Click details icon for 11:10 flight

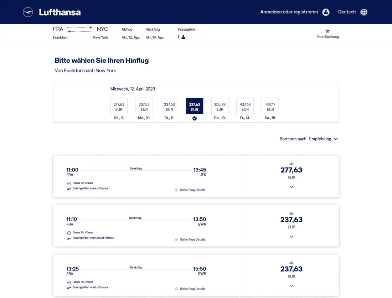pos(176,240)
